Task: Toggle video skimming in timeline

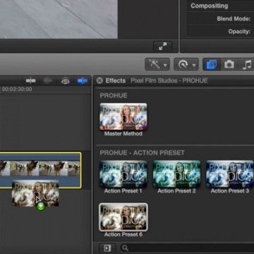Action: point(31,81)
